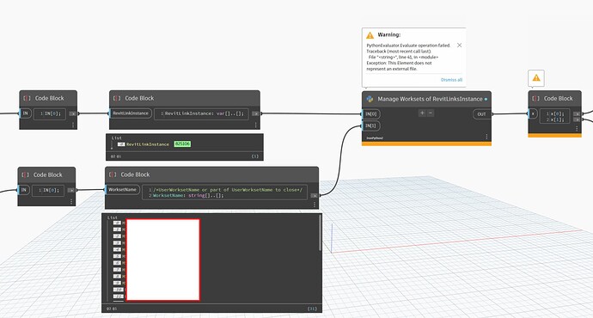Click the RevitLinkInstance: var[]..[]; code field
Viewport: 593px width, 318px height.
point(201,113)
